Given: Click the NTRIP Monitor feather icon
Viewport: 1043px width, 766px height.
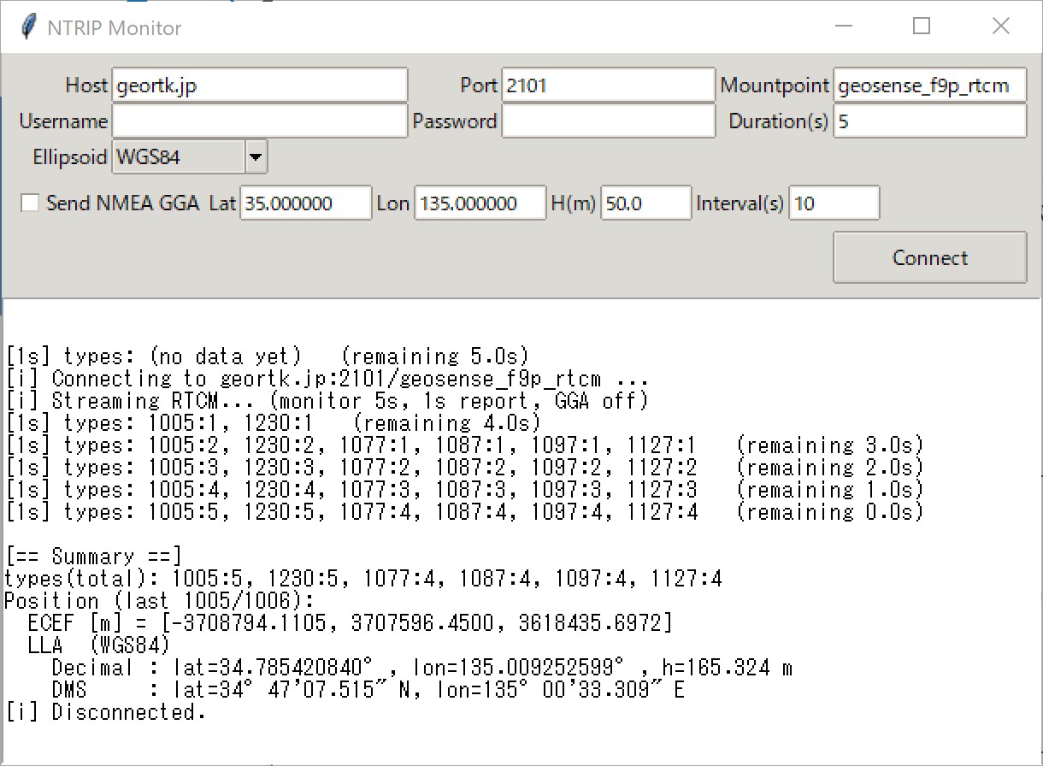Looking at the screenshot, I should (x=29, y=27).
